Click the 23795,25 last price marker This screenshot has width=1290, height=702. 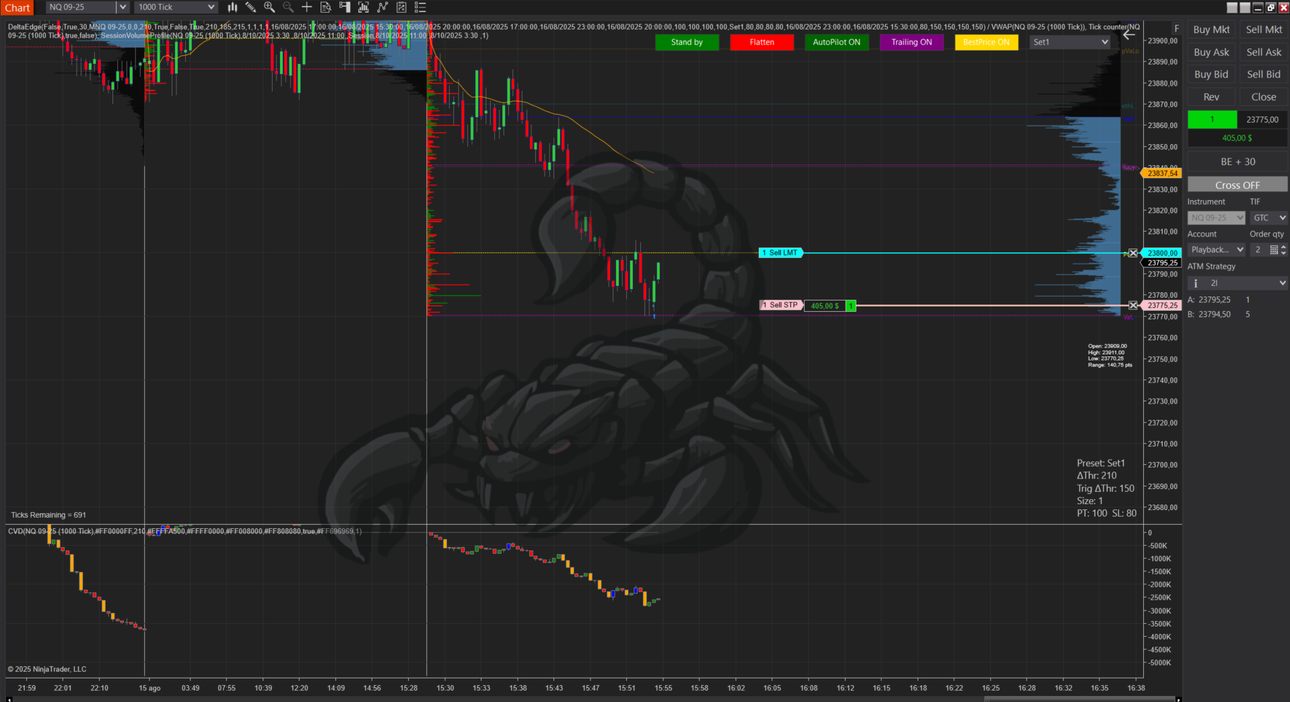click(1162, 263)
